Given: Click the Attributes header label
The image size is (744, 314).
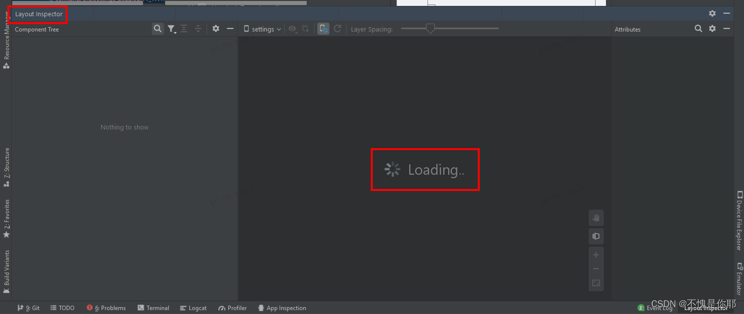Looking at the screenshot, I should (x=628, y=30).
